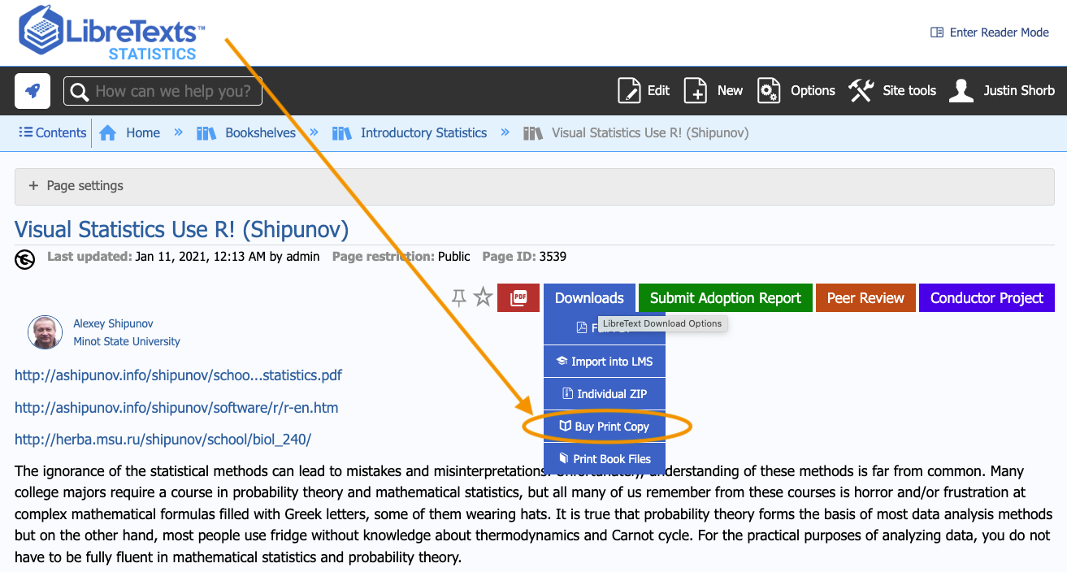Click the Options gear page icon

click(769, 91)
